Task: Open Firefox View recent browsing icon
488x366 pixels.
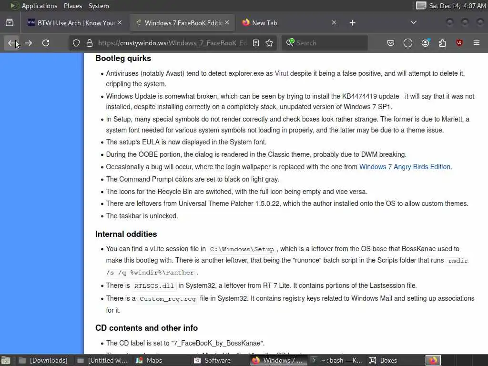Action: [10, 23]
